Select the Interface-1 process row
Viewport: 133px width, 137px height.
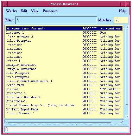point(64,101)
